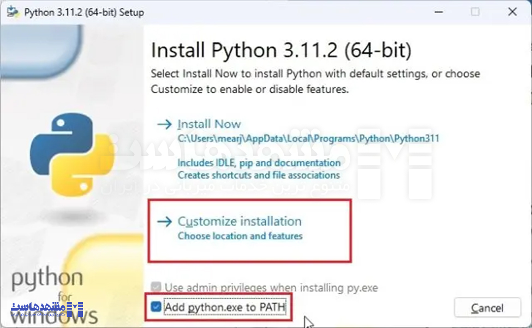Click 'Creates shortcuts and file associations' text
The height and width of the screenshot is (328, 532).
click(259, 175)
